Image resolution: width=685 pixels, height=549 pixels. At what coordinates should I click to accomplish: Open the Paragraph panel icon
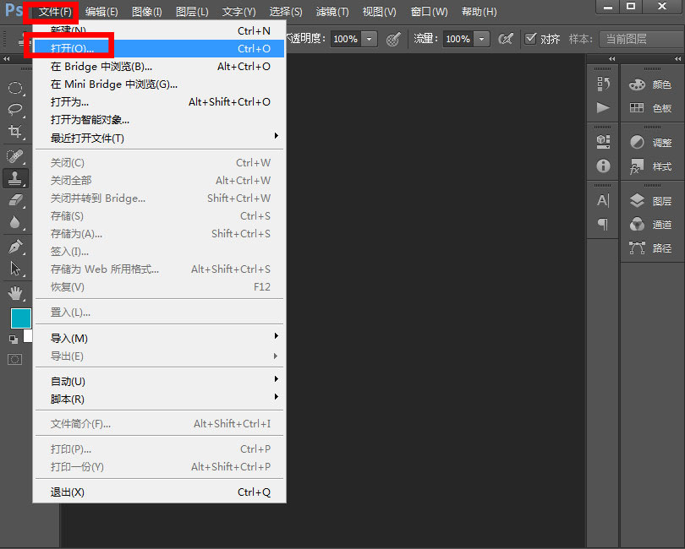click(603, 224)
